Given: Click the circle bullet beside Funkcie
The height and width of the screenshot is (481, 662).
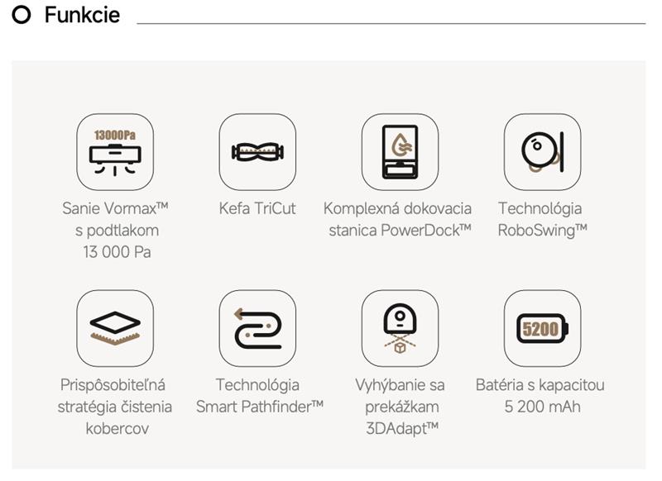Looking at the screenshot, I should (23, 15).
